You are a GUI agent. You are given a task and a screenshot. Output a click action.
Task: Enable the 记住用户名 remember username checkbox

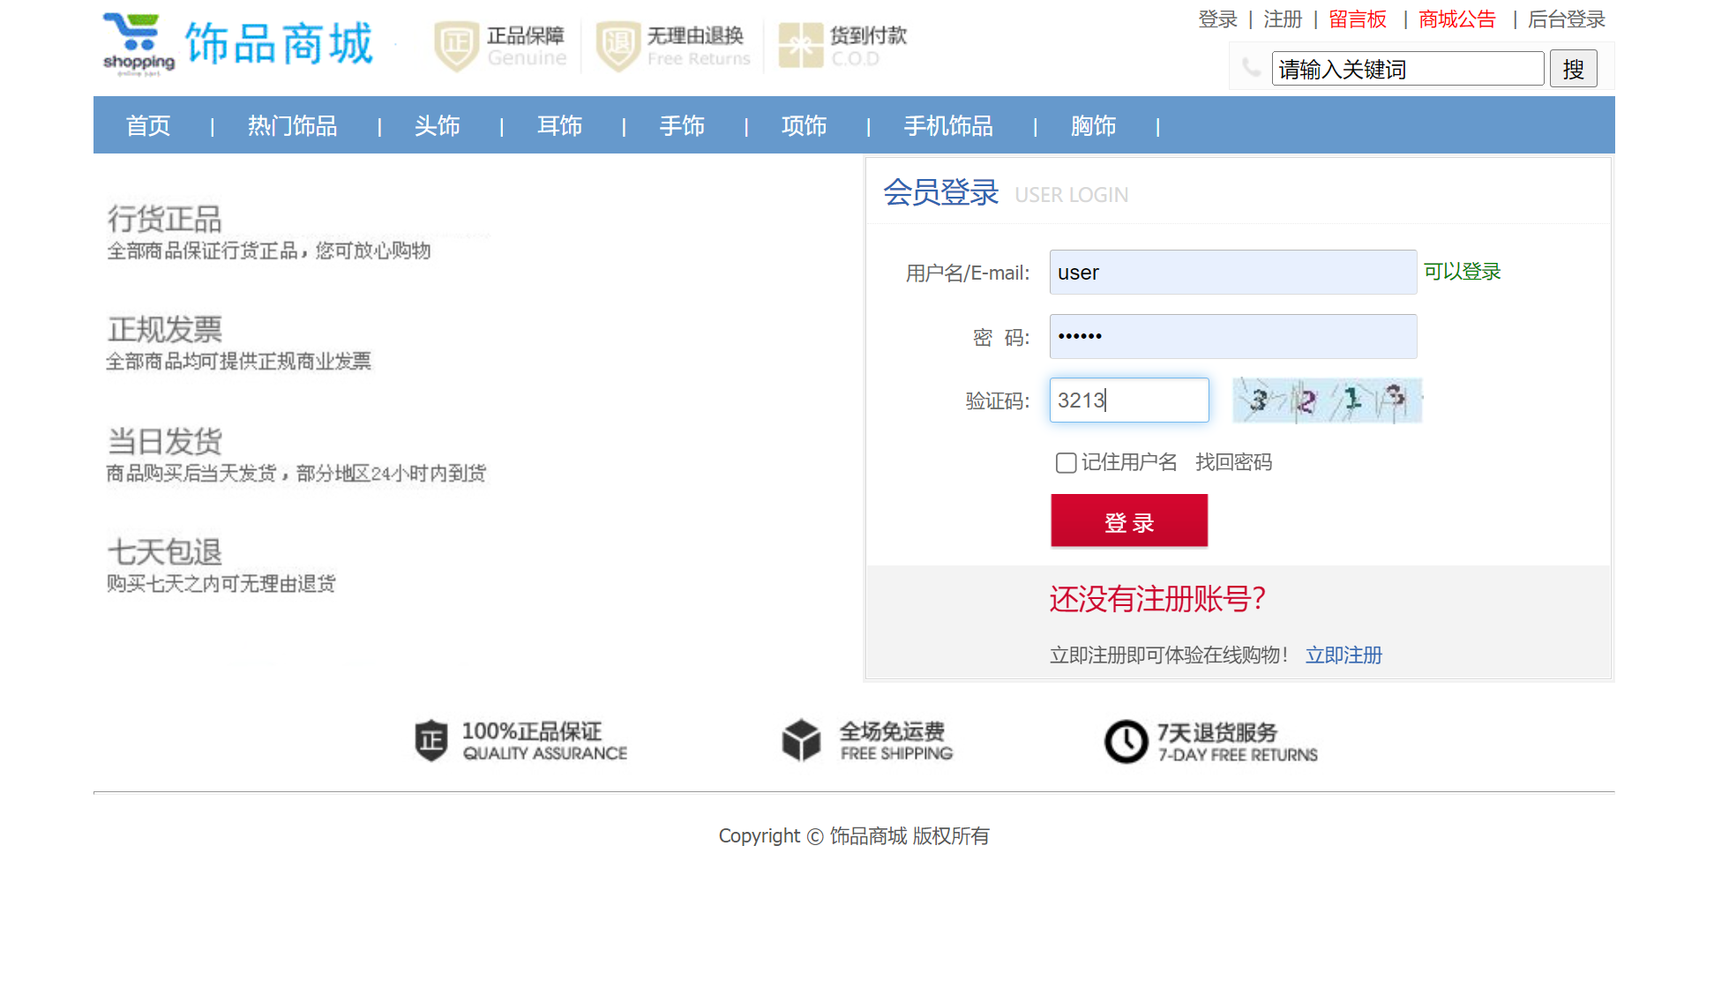point(1065,462)
